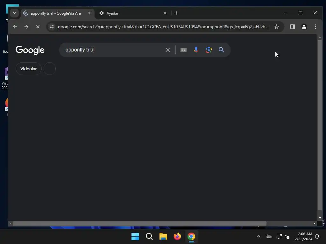The height and width of the screenshot is (244, 326).
Task: Launch Firefox from the taskbar
Action: (x=177, y=236)
